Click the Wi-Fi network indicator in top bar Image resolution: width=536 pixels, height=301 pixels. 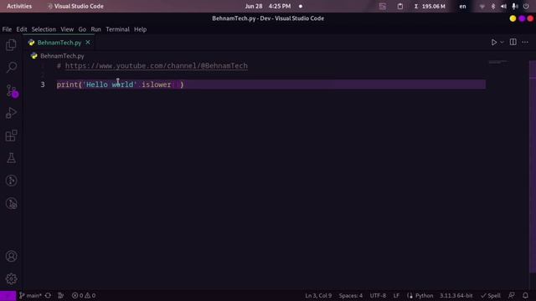click(x=482, y=6)
